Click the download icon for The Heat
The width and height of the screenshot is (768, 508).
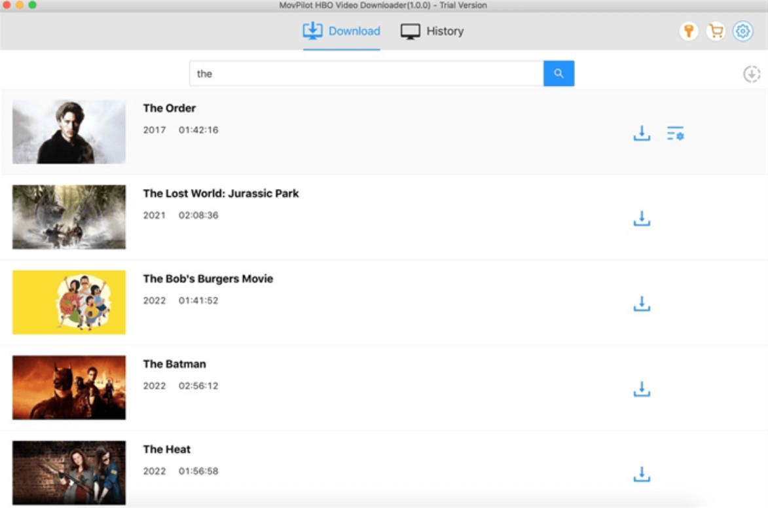click(x=642, y=475)
